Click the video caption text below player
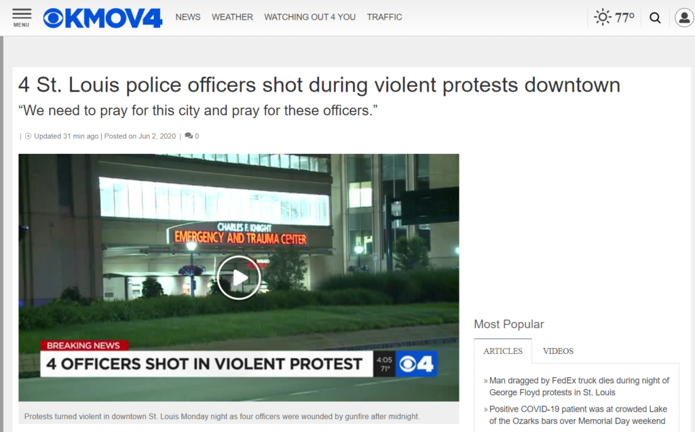 (x=222, y=416)
